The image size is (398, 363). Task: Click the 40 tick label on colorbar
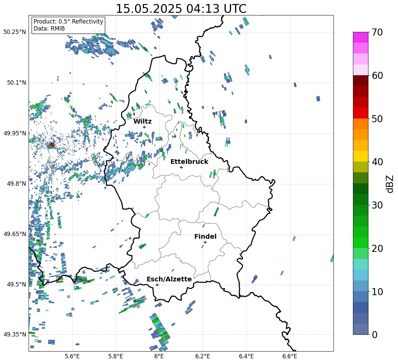tap(377, 162)
